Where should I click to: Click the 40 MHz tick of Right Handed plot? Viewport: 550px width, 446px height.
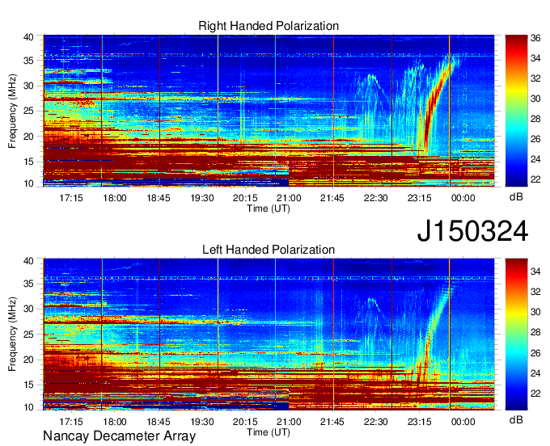pos(28,37)
